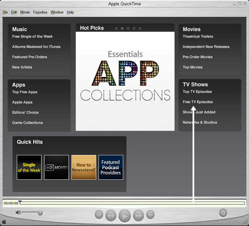Click the Music section heading
249x226 pixels.
coord(20,29)
